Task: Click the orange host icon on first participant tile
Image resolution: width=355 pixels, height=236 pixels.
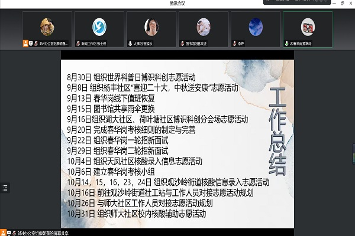Action: 24,44
